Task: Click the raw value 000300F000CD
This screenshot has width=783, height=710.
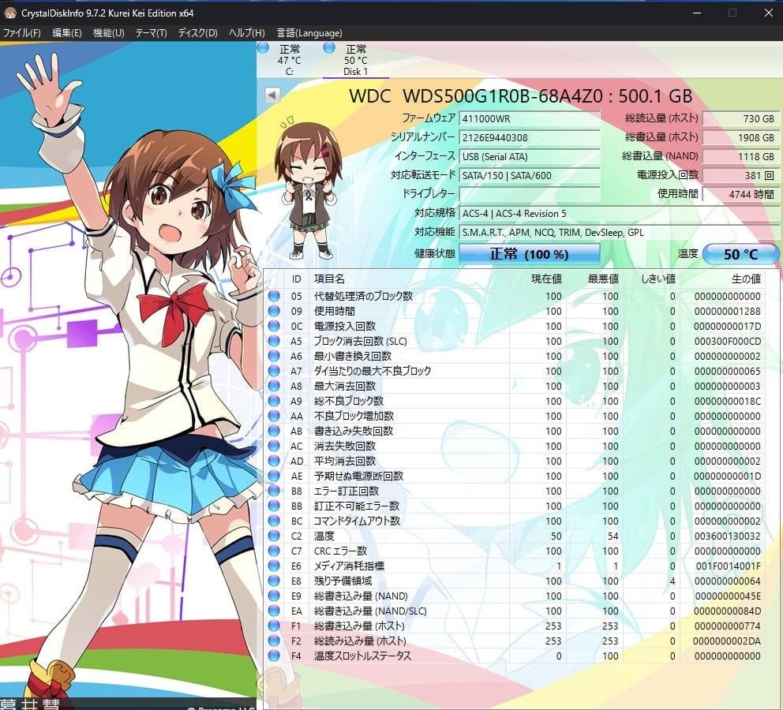Action: [x=728, y=342]
